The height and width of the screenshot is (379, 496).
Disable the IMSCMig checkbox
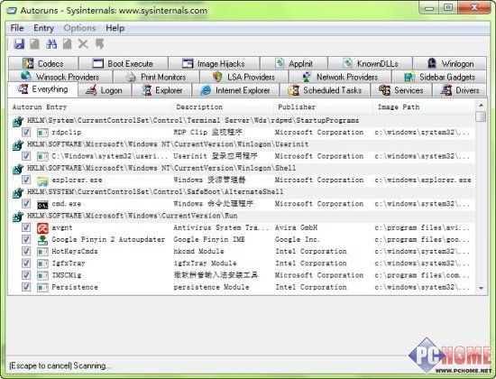[x=26, y=275]
